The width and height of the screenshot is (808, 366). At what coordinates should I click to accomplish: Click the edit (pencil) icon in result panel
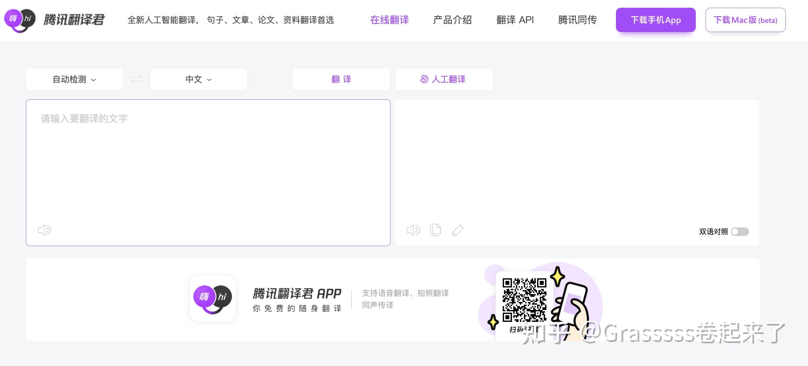click(x=458, y=230)
